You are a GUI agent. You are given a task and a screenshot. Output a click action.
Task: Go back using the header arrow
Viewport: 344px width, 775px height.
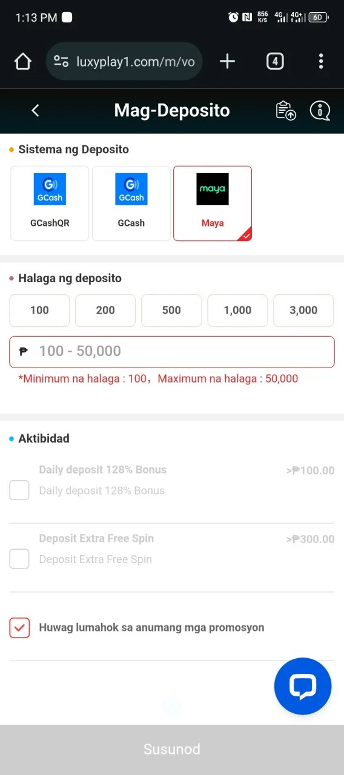click(x=35, y=110)
